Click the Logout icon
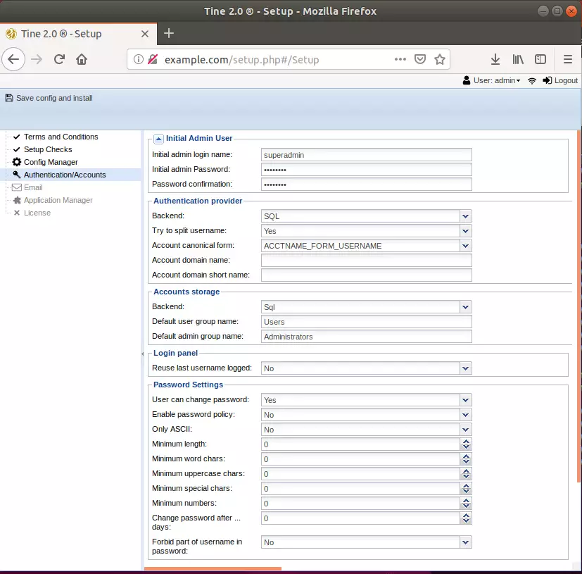 point(547,80)
